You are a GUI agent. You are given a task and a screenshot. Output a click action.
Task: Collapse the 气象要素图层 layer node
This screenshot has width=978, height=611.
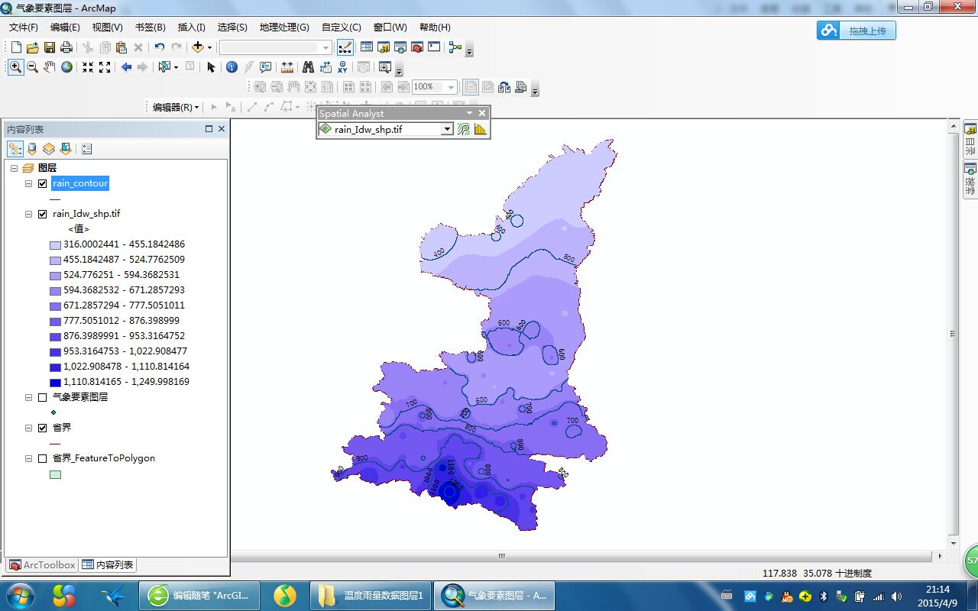[x=29, y=397]
